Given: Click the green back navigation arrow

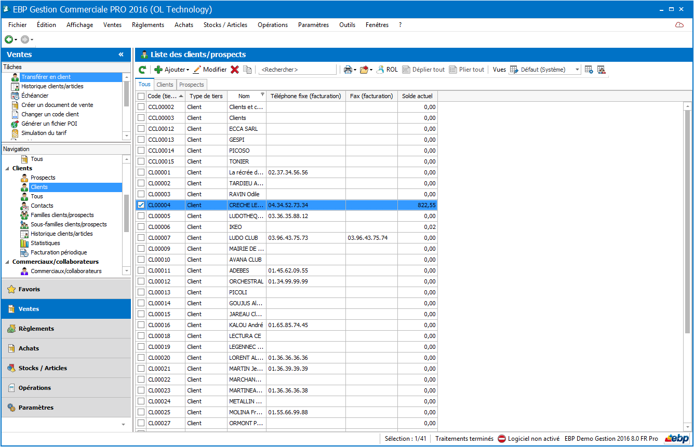Looking at the screenshot, I should (8, 39).
